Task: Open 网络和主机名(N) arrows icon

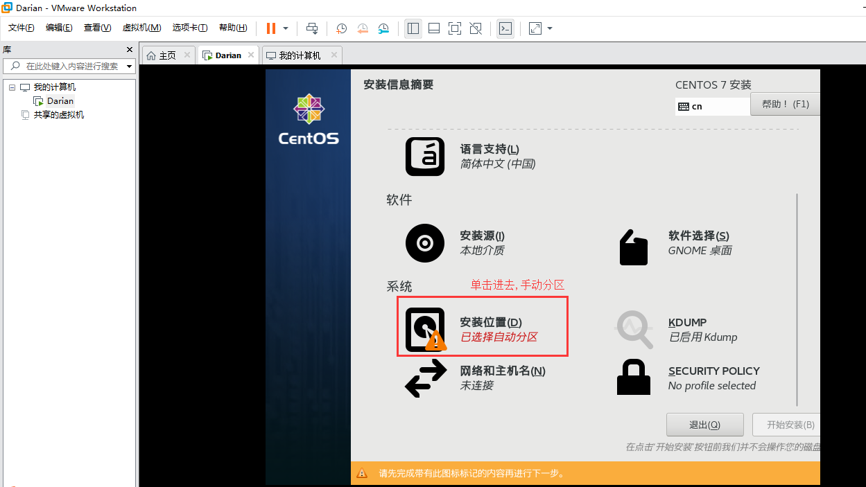Action: pyautogui.click(x=426, y=379)
